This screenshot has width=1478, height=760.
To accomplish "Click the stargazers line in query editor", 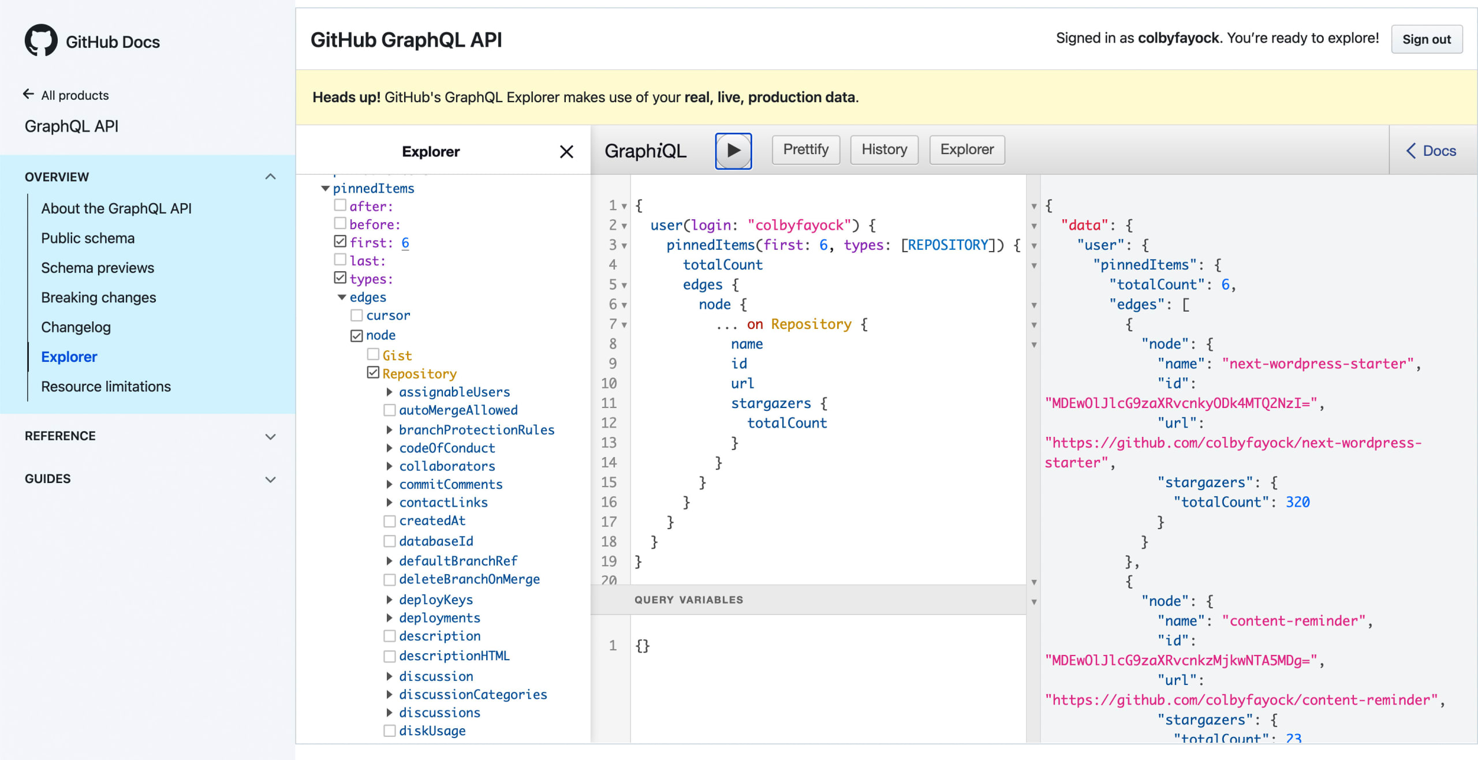I will pyautogui.click(x=779, y=403).
